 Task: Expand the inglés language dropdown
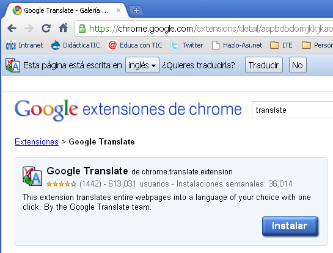pos(142,65)
